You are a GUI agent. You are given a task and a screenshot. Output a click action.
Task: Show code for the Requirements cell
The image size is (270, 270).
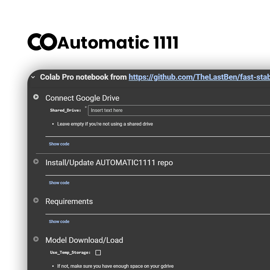59,221
